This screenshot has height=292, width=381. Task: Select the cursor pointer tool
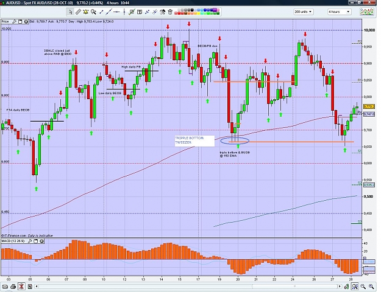pyautogui.click(x=70, y=12)
